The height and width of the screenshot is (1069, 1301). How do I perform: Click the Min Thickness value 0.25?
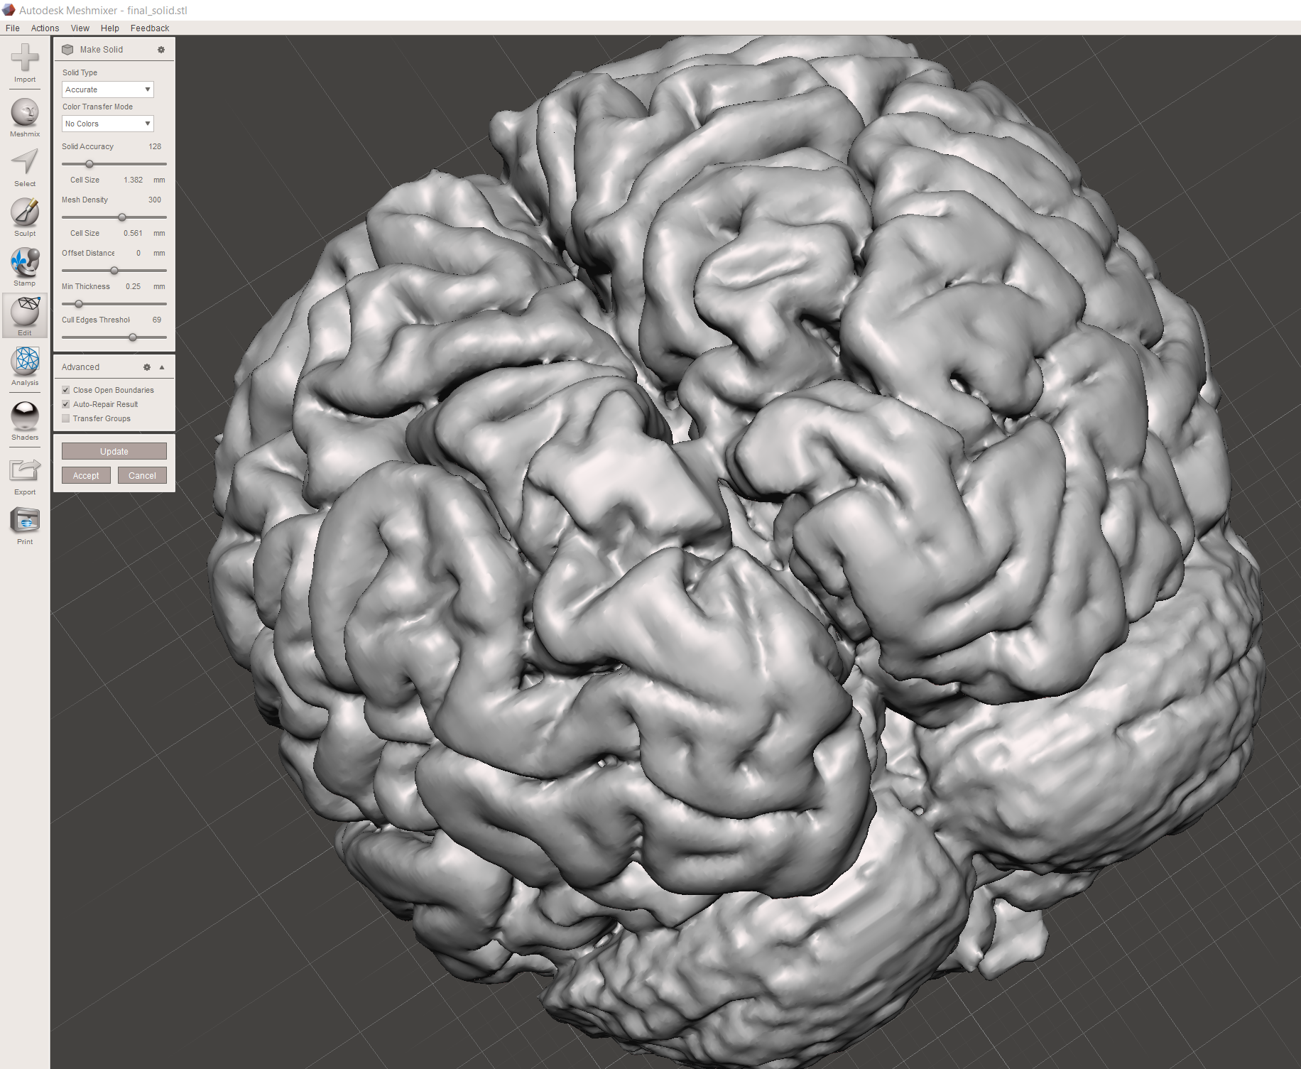coord(134,286)
